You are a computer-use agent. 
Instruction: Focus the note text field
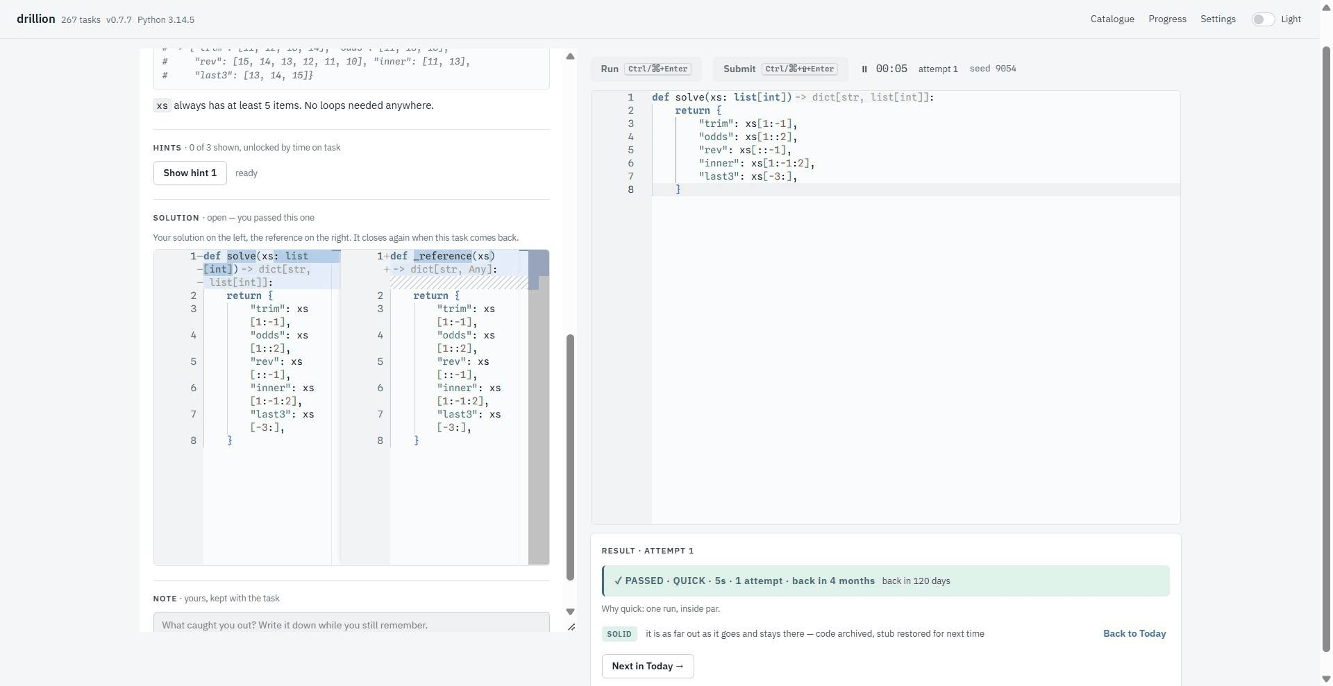351,622
